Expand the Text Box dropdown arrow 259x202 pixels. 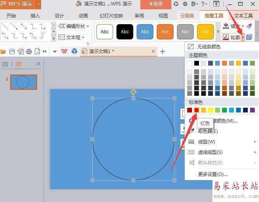(x=83, y=37)
